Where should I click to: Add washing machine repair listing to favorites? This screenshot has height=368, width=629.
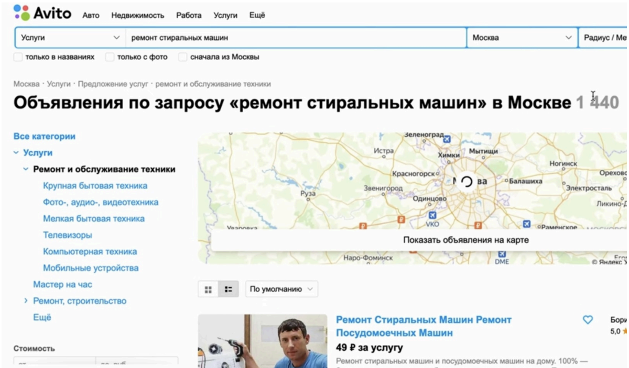point(588,319)
